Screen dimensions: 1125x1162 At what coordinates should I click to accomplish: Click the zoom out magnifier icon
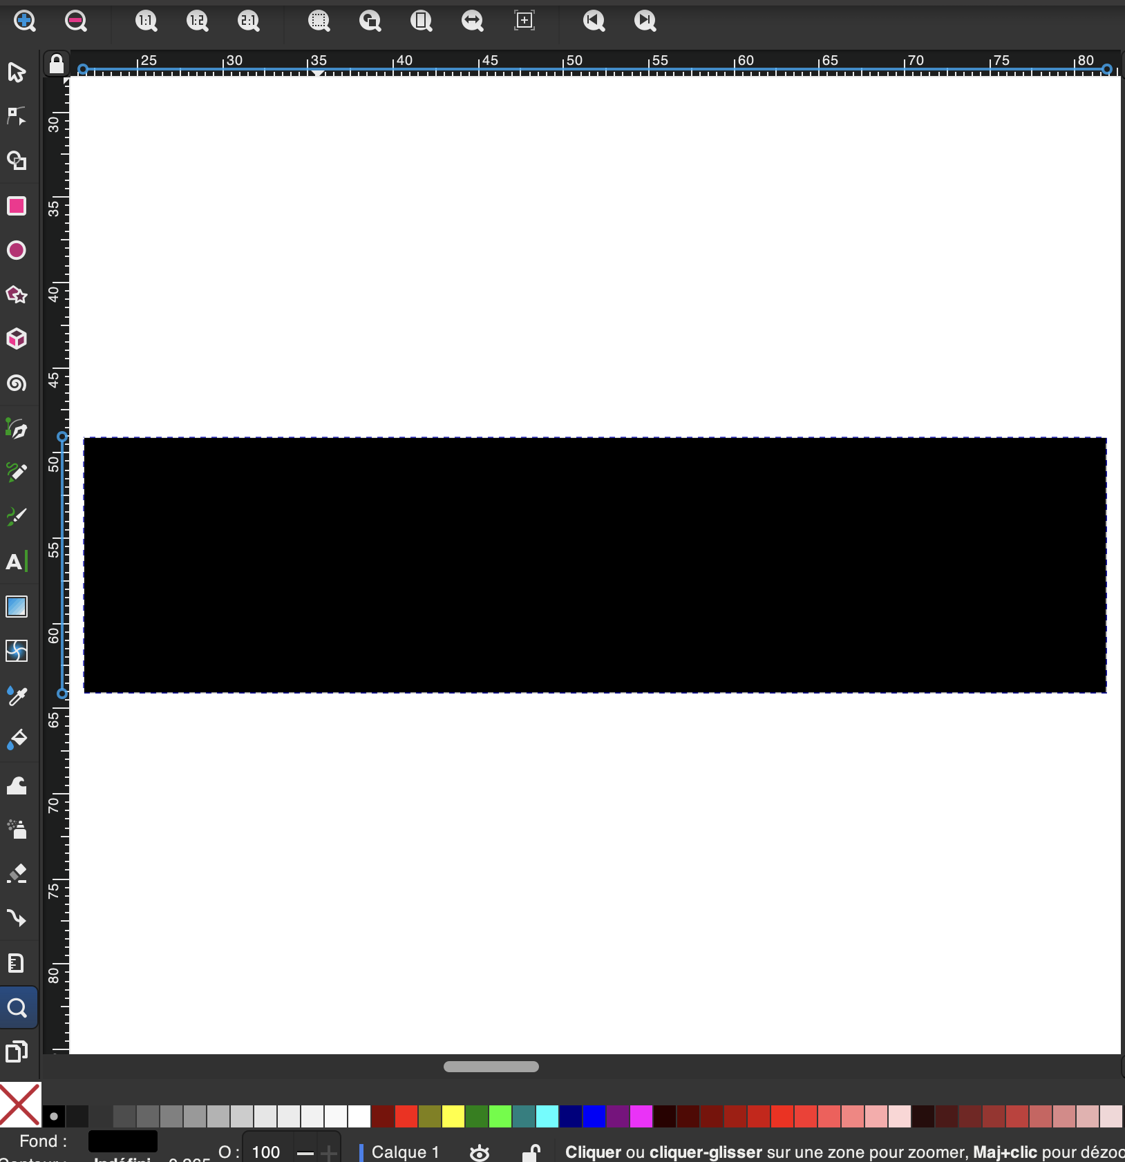pyautogui.click(x=76, y=21)
